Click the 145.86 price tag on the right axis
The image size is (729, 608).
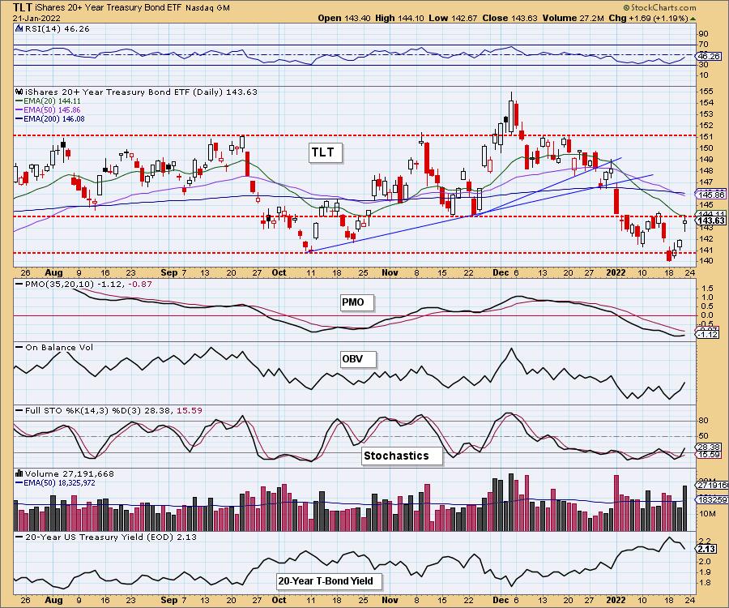tap(711, 195)
